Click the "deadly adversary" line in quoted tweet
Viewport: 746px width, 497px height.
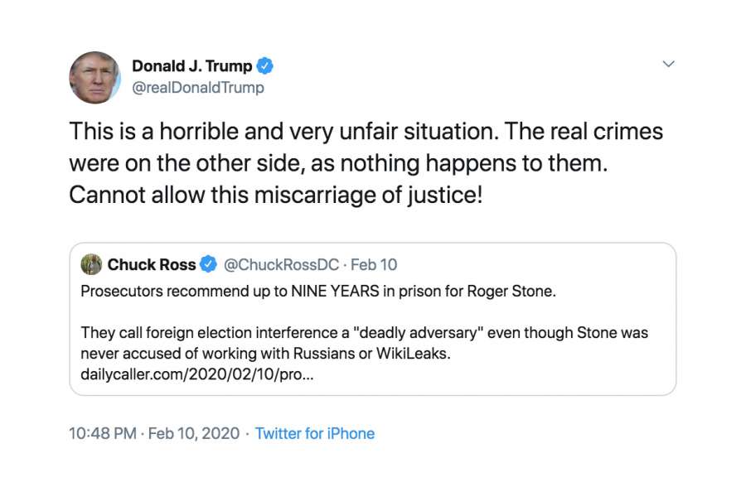click(x=364, y=333)
